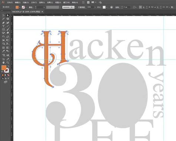176x141 pixels.
Task: Select the Rotate tool
Action: (3, 37)
